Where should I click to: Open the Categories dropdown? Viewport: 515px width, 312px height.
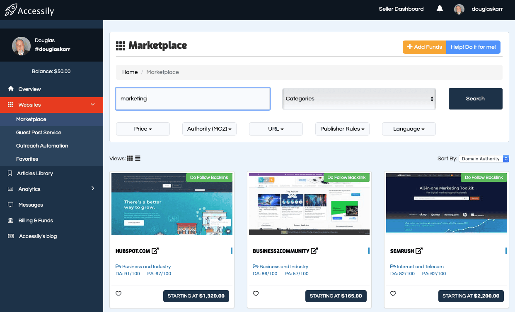(359, 99)
